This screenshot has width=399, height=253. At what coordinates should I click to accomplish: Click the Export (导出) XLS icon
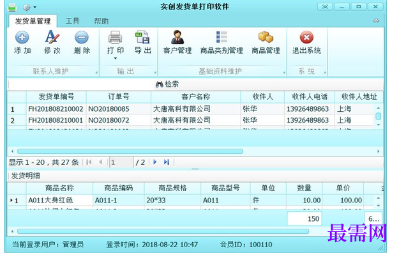pos(142,37)
